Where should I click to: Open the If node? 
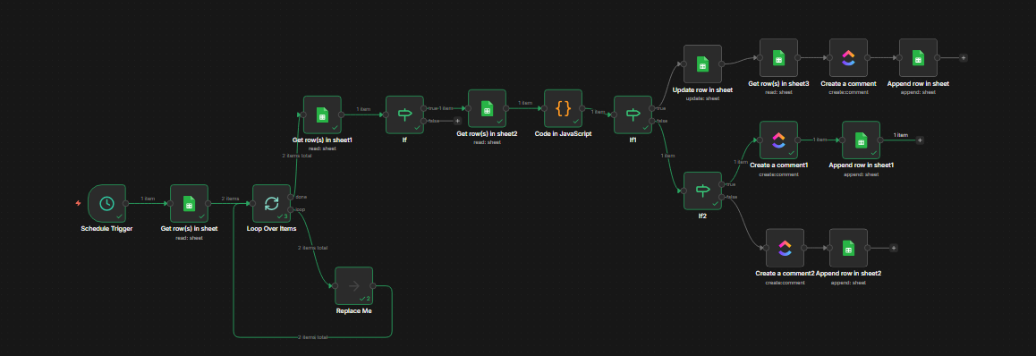click(x=404, y=114)
